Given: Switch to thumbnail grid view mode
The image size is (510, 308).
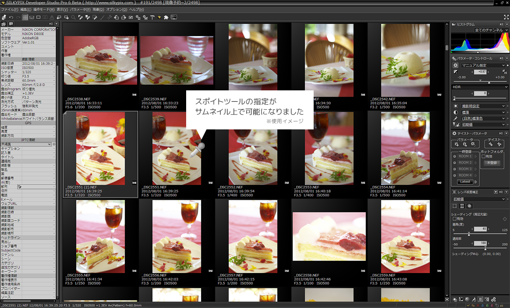Looking at the screenshot, I should [x=25, y=17].
